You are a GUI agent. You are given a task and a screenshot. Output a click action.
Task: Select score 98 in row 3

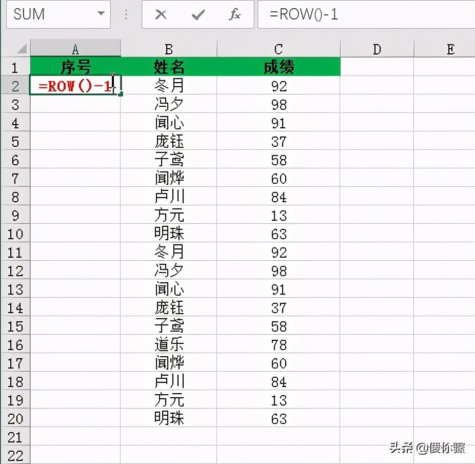click(x=279, y=104)
